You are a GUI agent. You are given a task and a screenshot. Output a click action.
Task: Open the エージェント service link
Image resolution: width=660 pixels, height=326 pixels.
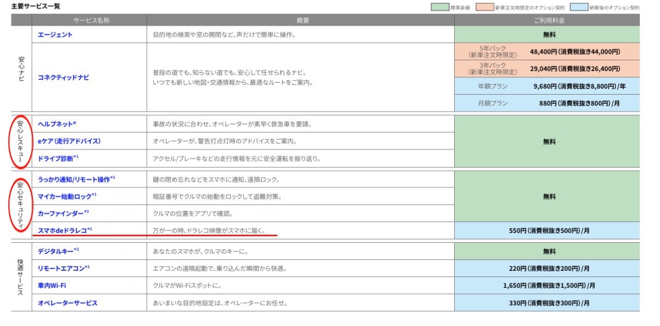pos(55,34)
